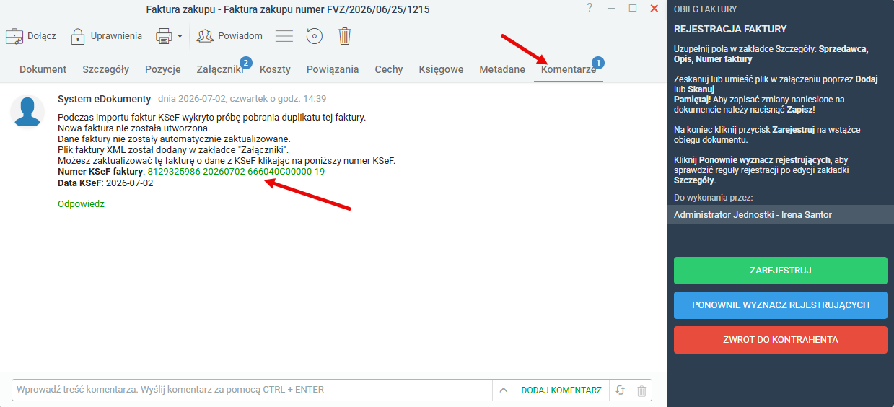Click PONOWNIE WYZNACZ REJESTRUJĄCYCH button
Image resolution: width=894 pixels, height=407 pixels.
pos(781,305)
